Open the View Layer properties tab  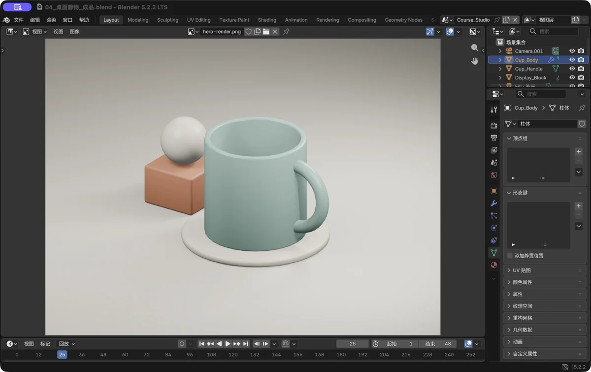(494, 150)
